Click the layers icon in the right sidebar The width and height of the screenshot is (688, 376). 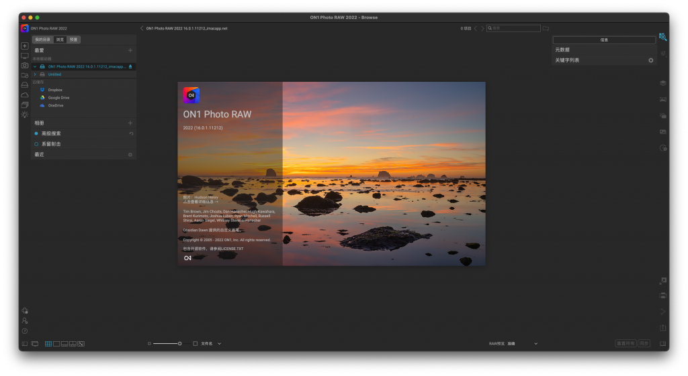663,83
